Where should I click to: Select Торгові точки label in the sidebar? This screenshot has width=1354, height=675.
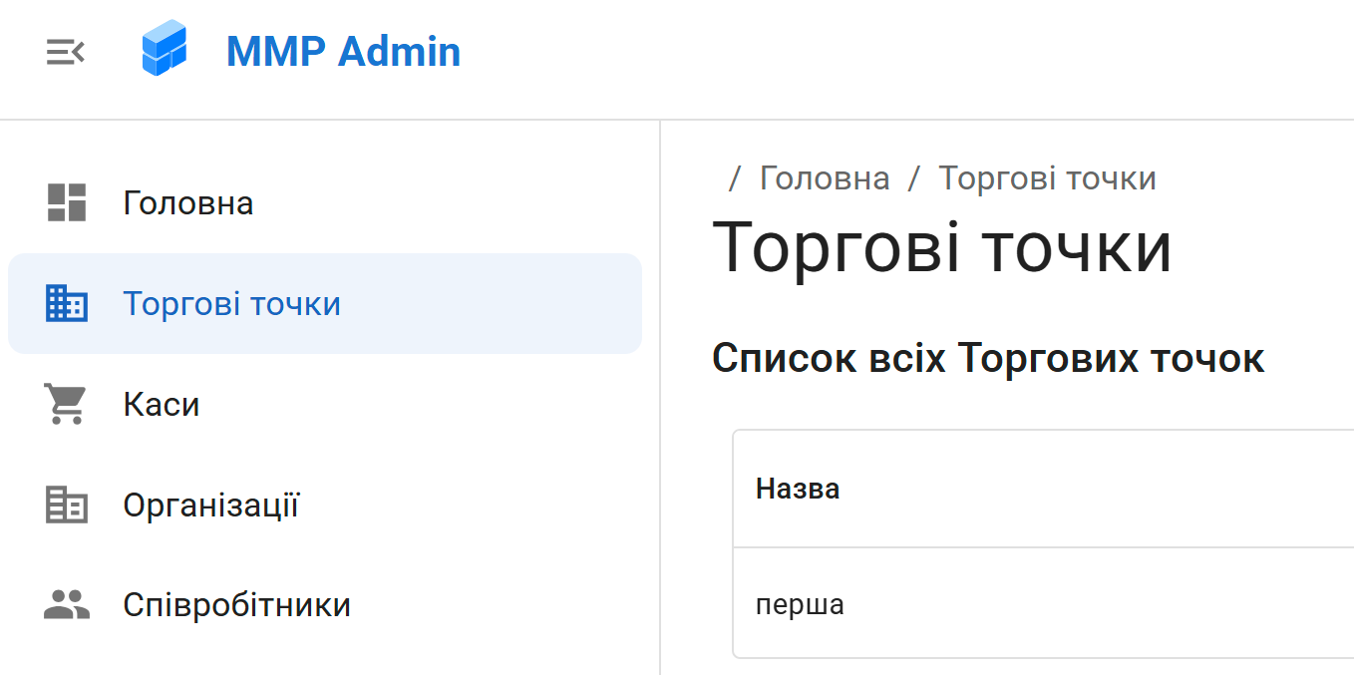[x=231, y=304]
